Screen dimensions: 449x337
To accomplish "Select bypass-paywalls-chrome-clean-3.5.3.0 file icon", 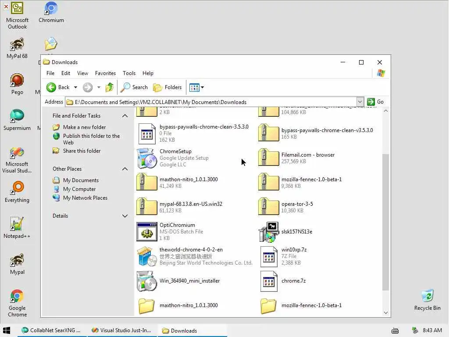I will [x=146, y=133].
